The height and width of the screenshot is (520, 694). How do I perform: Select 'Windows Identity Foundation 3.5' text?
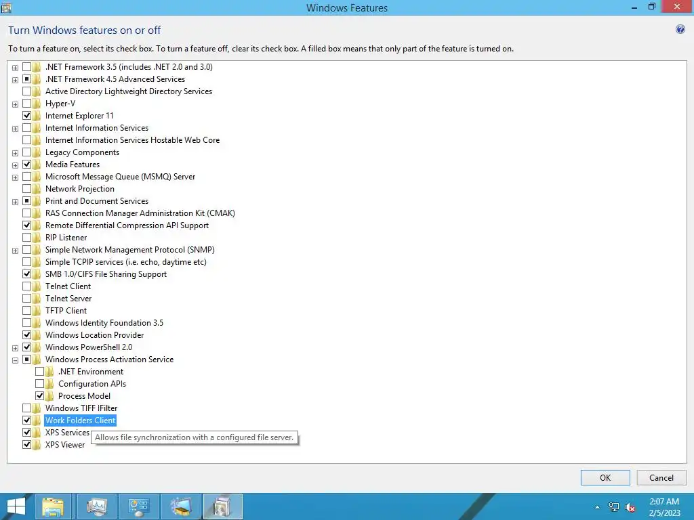(x=104, y=323)
